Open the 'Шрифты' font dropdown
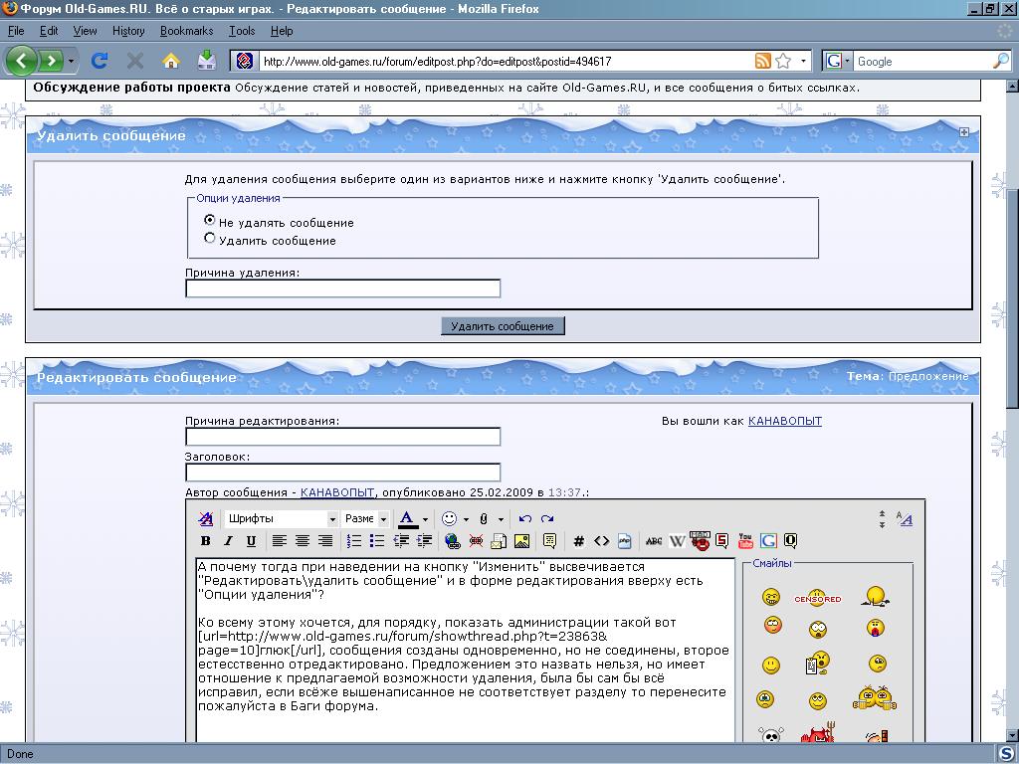 tap(282, 518)
